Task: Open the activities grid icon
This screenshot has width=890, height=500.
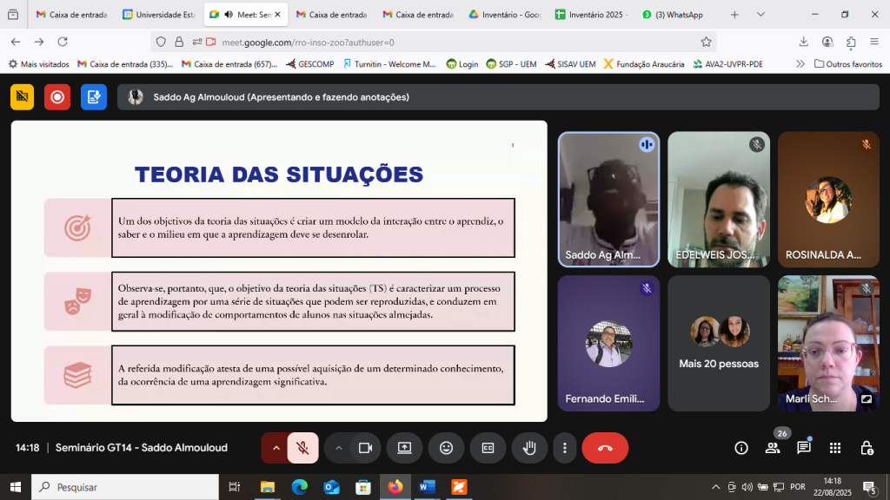Action: [x=835, y=448]
